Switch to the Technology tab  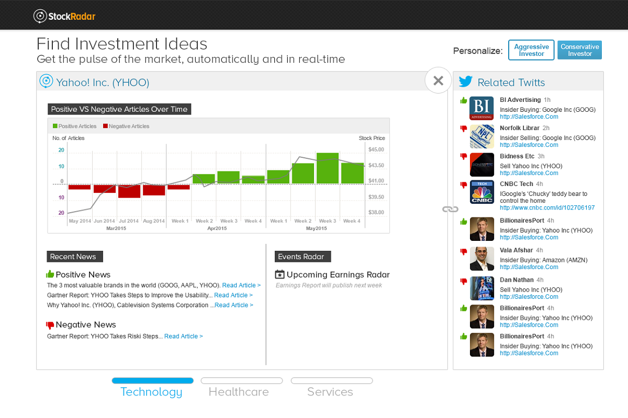tap(152, 387)
